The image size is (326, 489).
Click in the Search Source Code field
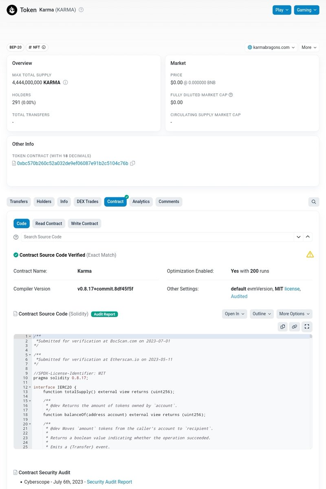(158, 237)
